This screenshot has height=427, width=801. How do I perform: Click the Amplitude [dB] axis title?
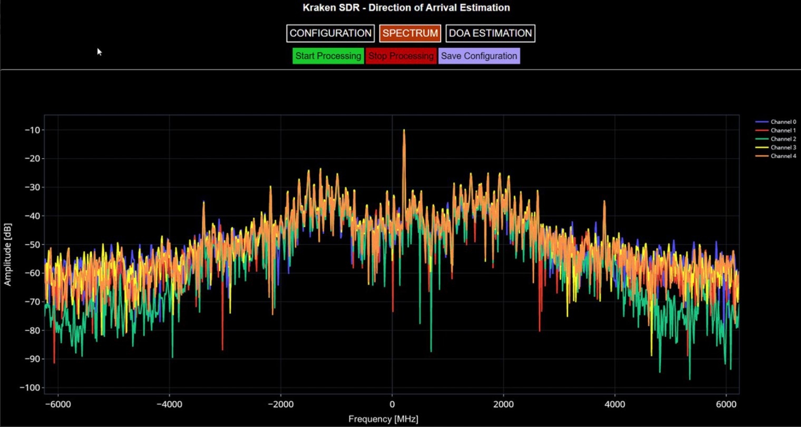coord(7,254)
